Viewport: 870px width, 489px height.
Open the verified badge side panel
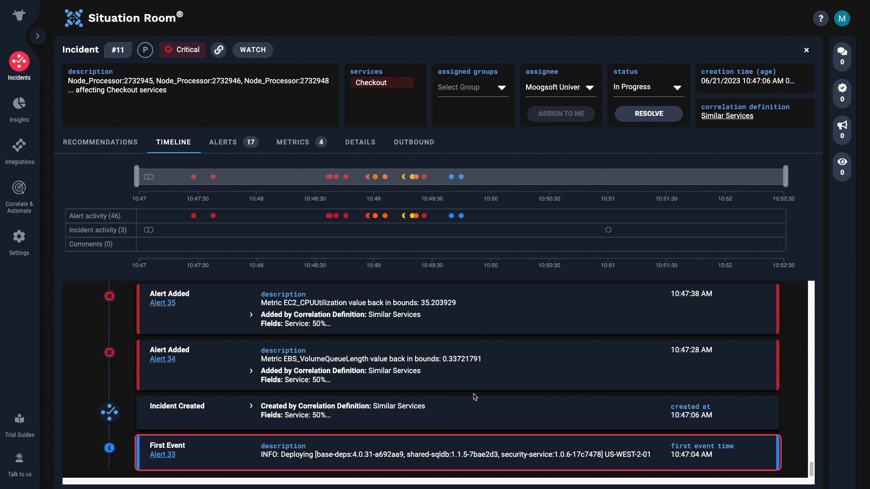pyautogui.click(x=842, y=93)
